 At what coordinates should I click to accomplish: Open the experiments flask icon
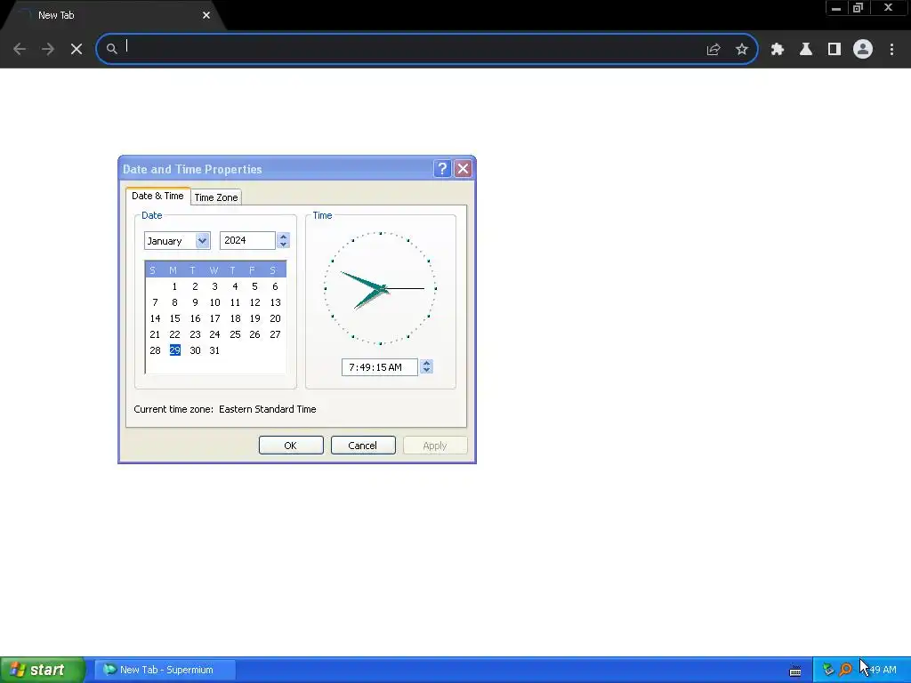[x=806, y=50]
